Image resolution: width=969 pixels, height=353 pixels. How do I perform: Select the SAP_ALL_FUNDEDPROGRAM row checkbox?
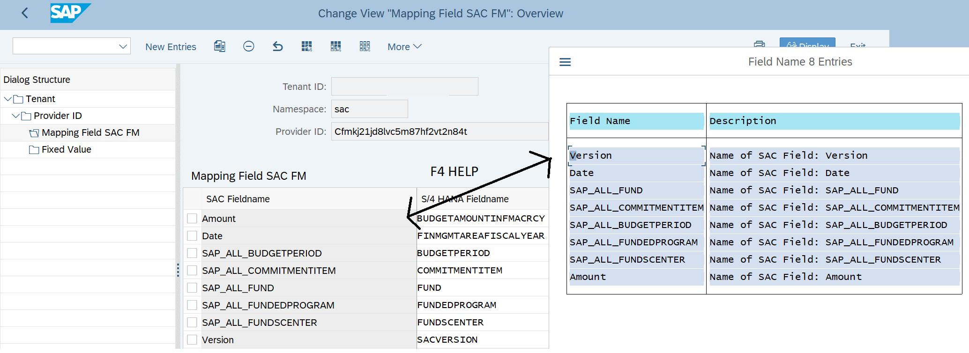click(192, 305)
